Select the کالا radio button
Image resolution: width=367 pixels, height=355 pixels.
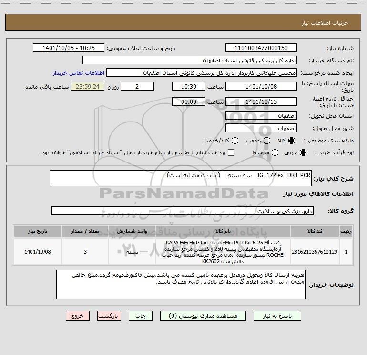coord(292,141)
